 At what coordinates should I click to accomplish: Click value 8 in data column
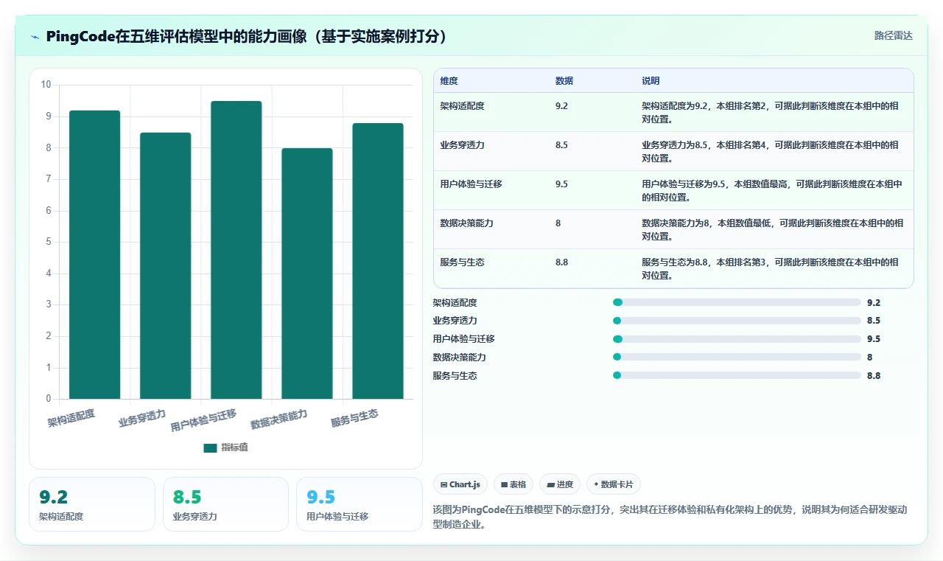click(558, 223)
